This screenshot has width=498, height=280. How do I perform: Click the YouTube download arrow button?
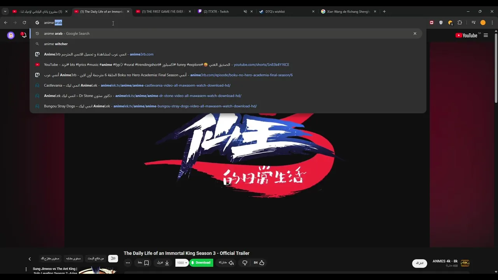point(163,263)
